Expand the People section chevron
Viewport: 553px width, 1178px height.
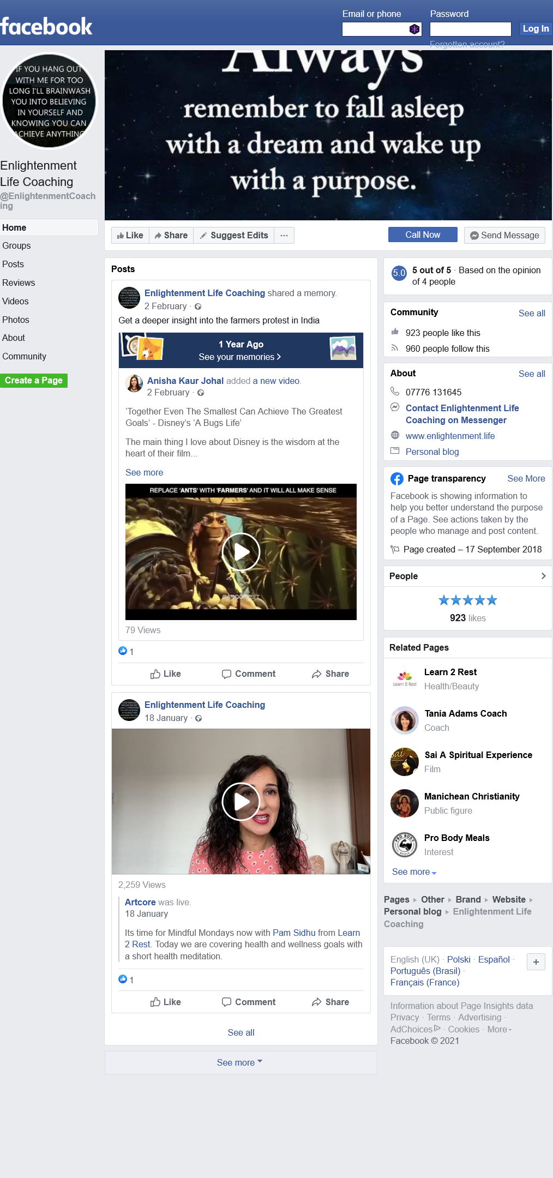[x=543, y=576]
